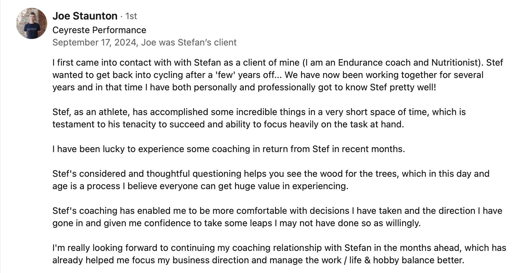The width and height of the screenshot is (522, 273).
Task: Open the Joe Staunton name link
Action: point(85,16)
